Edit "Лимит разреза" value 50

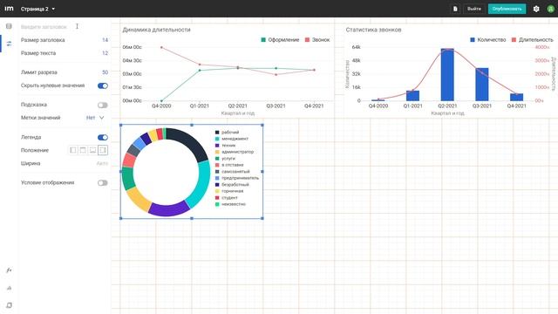coord(105,72)
